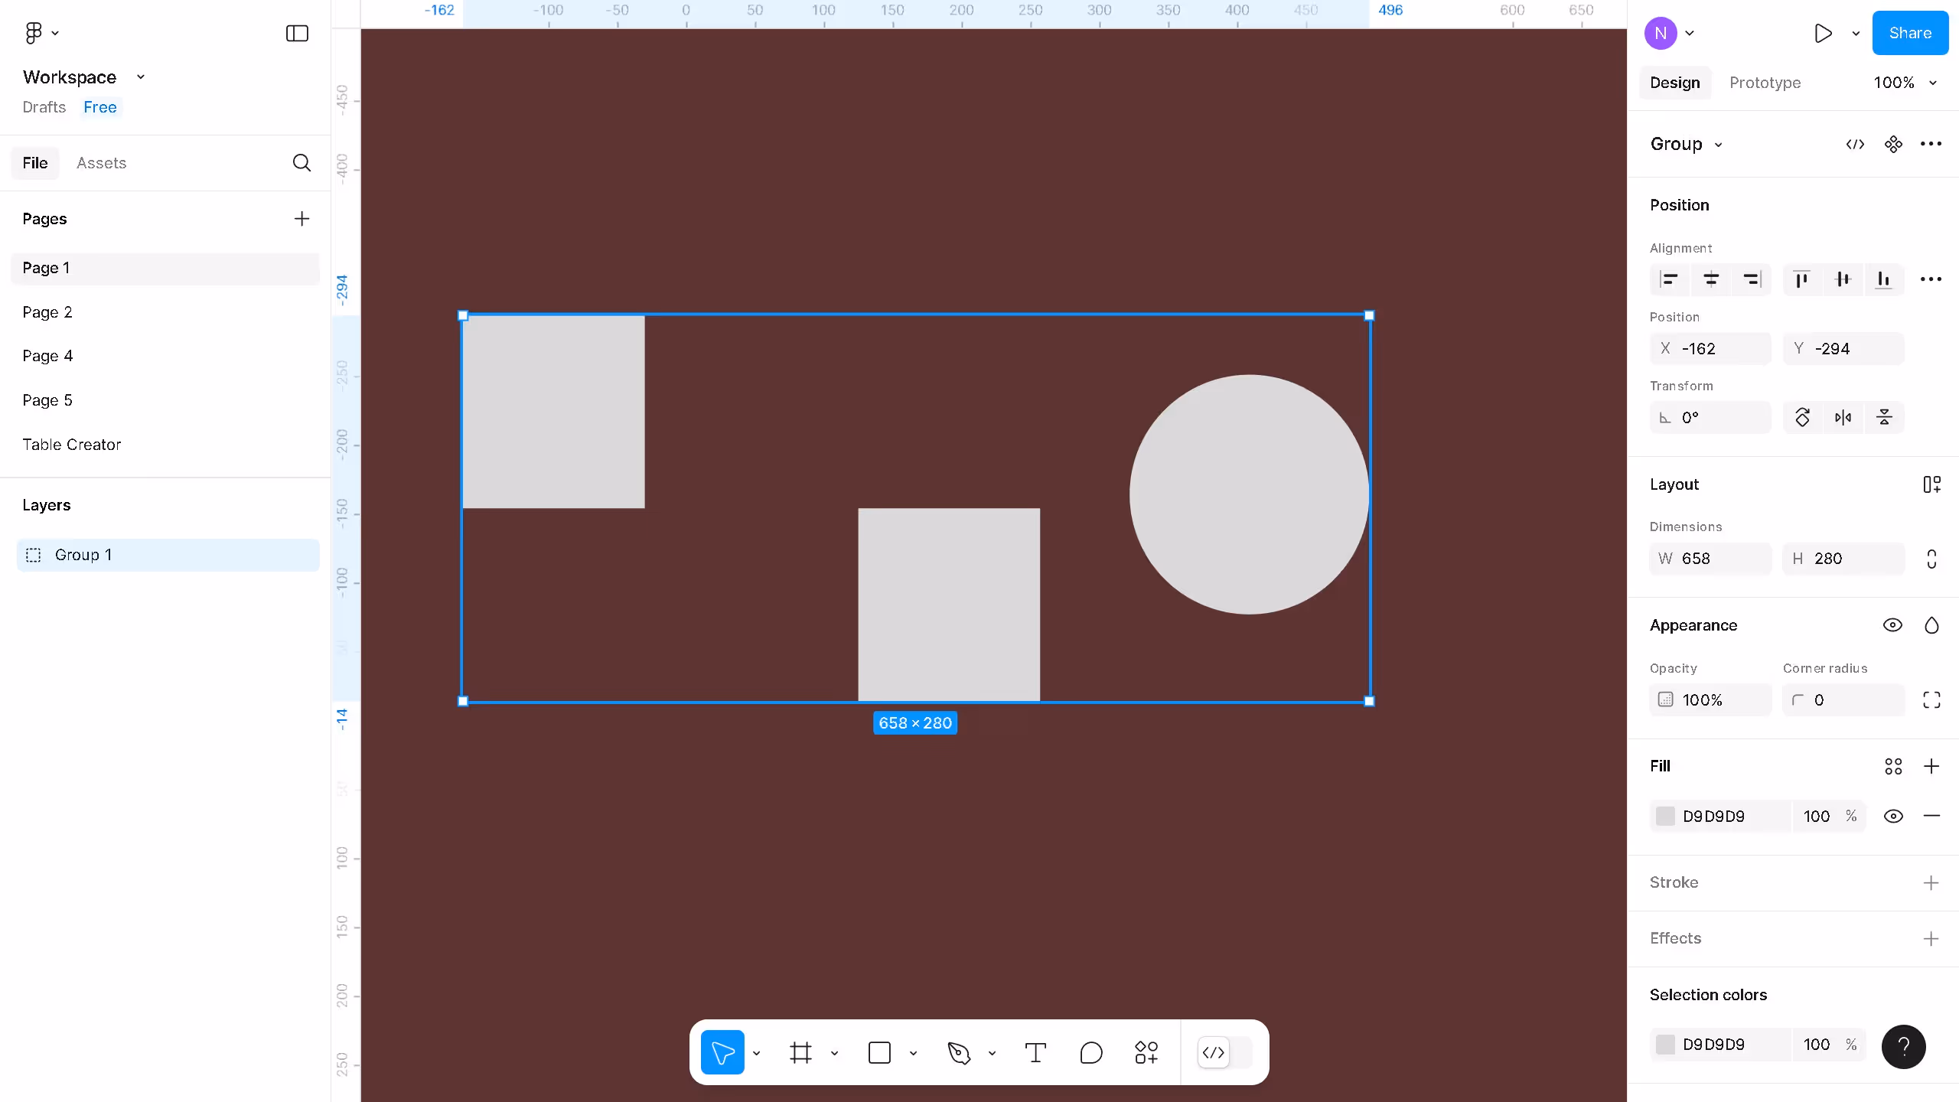Open the Assets tab

(x=101, y=162)
